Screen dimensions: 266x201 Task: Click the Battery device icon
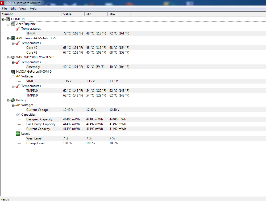(13, 100)
